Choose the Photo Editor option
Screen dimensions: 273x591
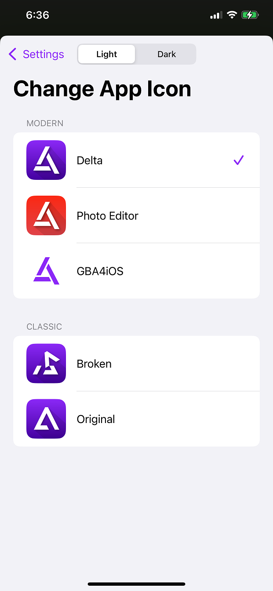[108, 216]
